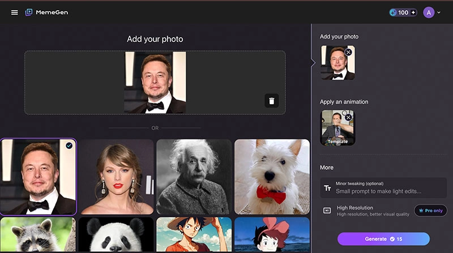Click the text Tt icon
Image resolution: width=453 pixels, height=253 pixels.
pyautogui.click(x=327, y=188)
